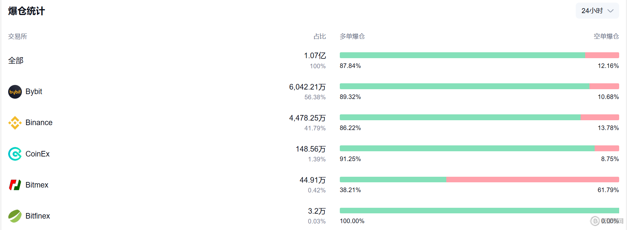Click the green long bar for 全部
Viewport: 627px width, 230px height.
(462, 55)
